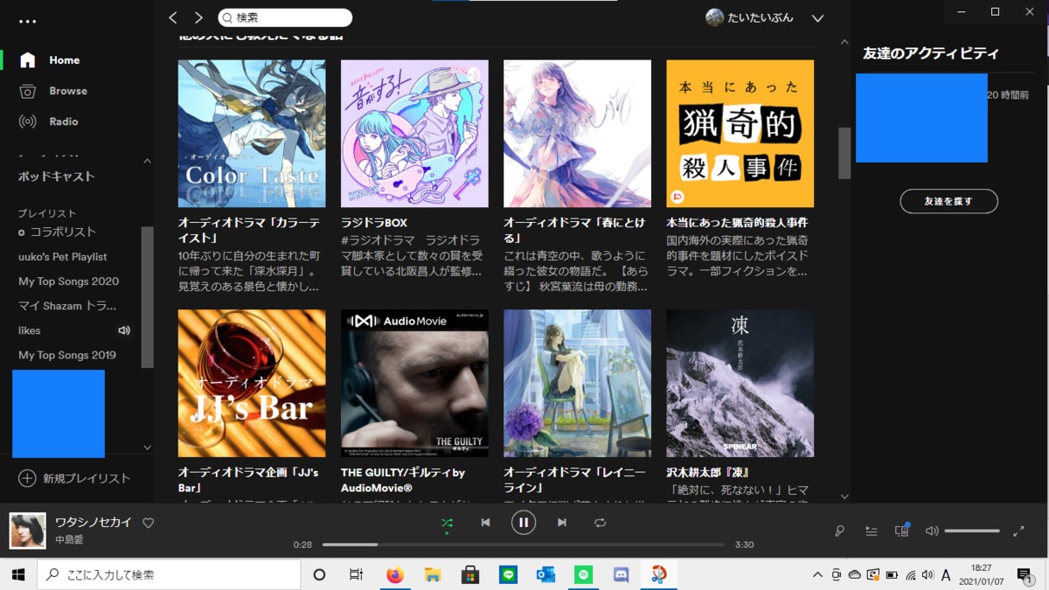Show hidden system tray icons
The image size is (1049, 590).
click(x=817, y=575)
